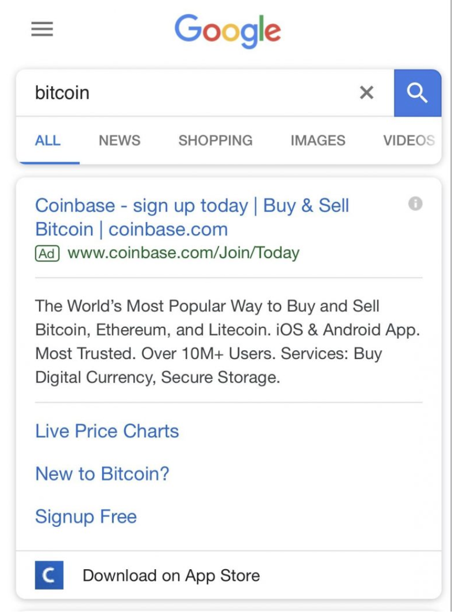The image size is (458, 616).
Task: Click the Coinbase app icon
Action: coord(49,575)
